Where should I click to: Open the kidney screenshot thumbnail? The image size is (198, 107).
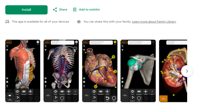click(173, 71)
